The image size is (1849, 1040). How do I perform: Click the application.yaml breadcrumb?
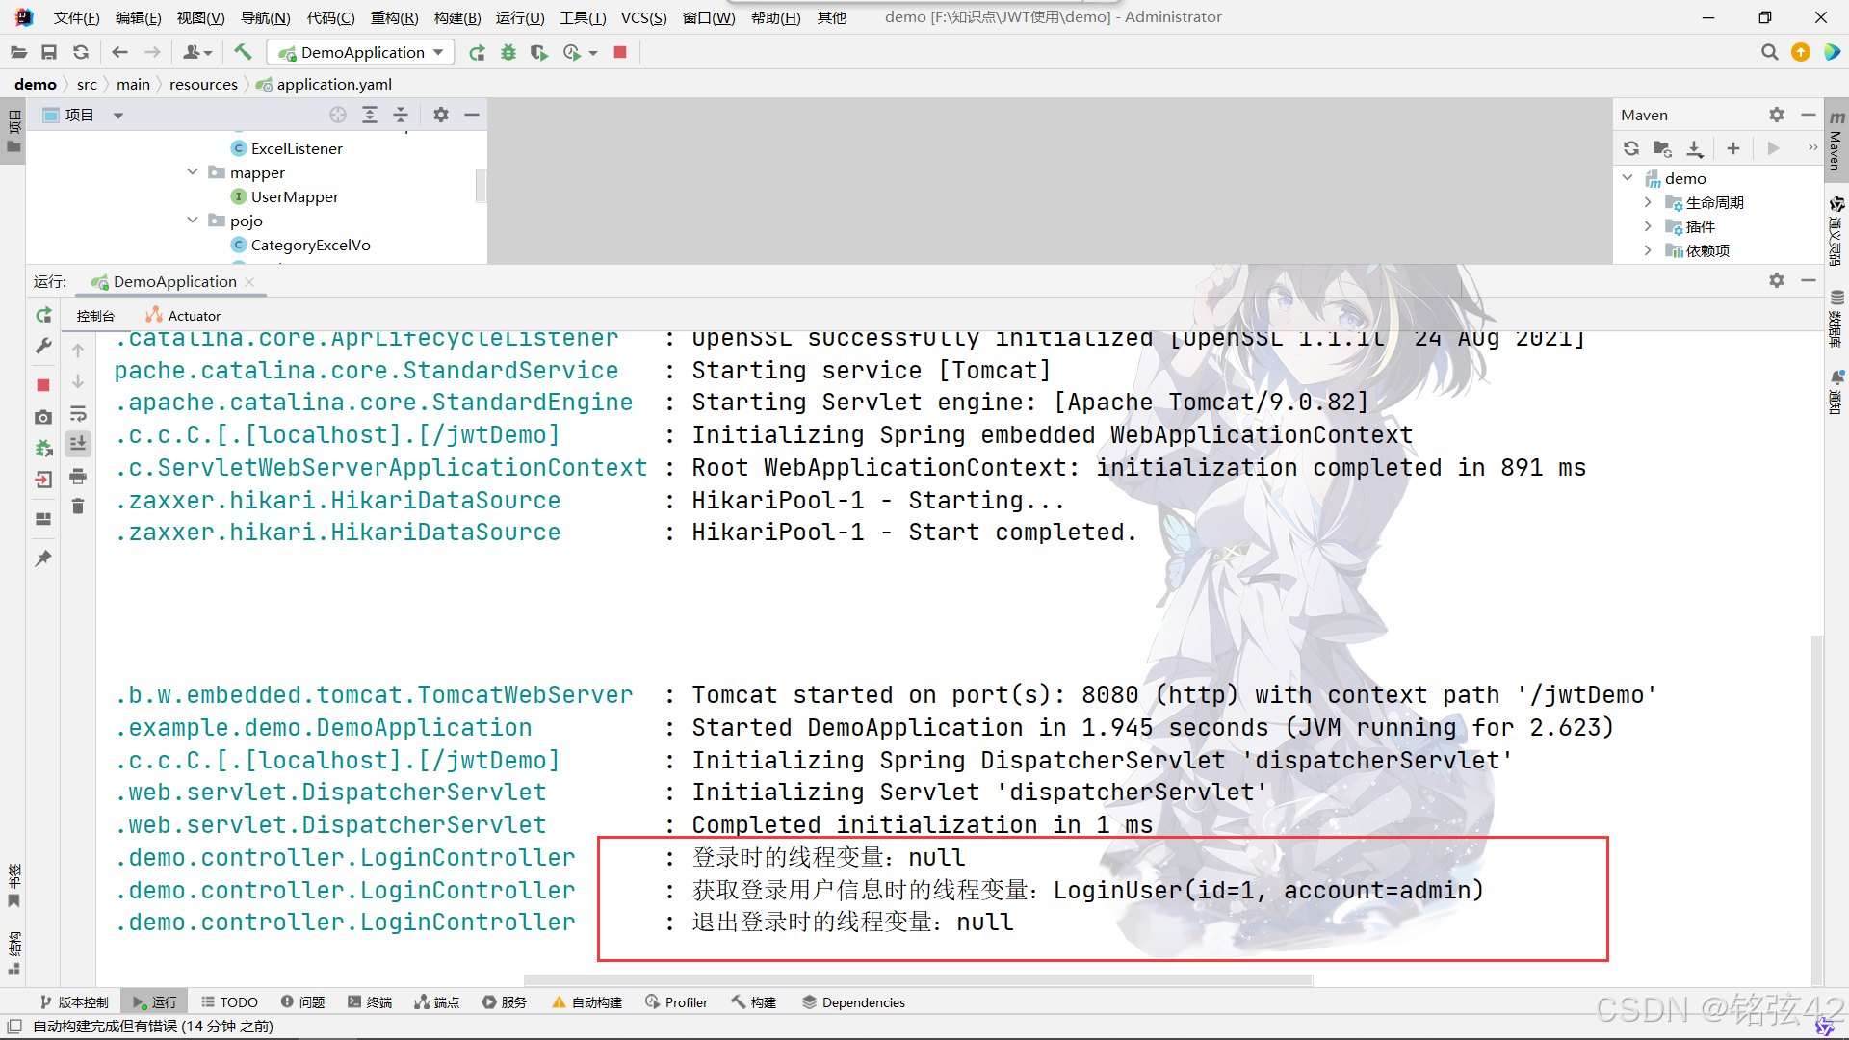333,84
